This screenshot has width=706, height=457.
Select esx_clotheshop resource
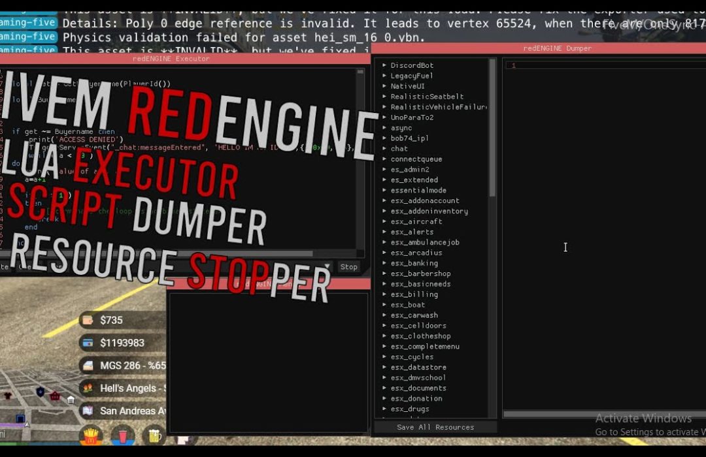(420, 336)
